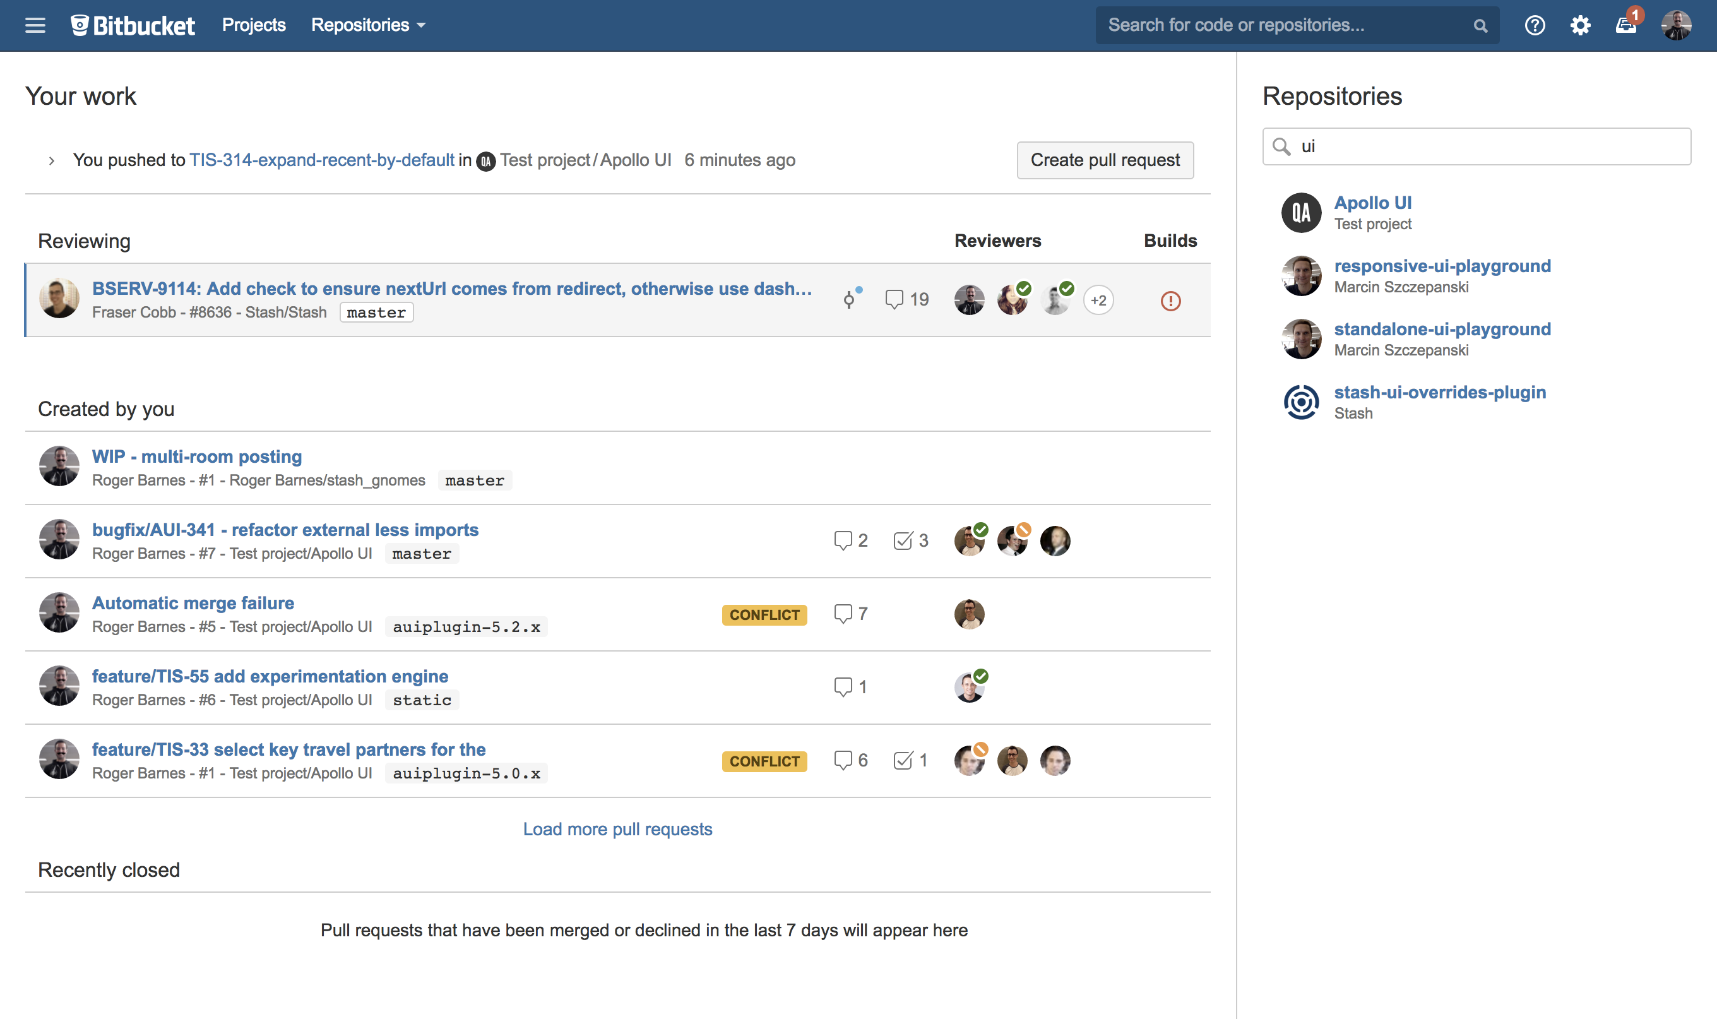Image resolution: width=1717 pixels, height=1019 pixels.
Task: Click the failed build status icon
Action: [1170, 301]
